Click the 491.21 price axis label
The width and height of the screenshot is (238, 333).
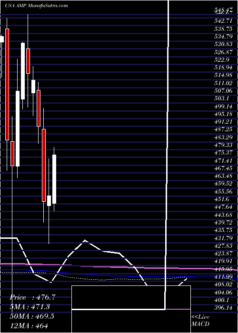(x=224, y=122)
